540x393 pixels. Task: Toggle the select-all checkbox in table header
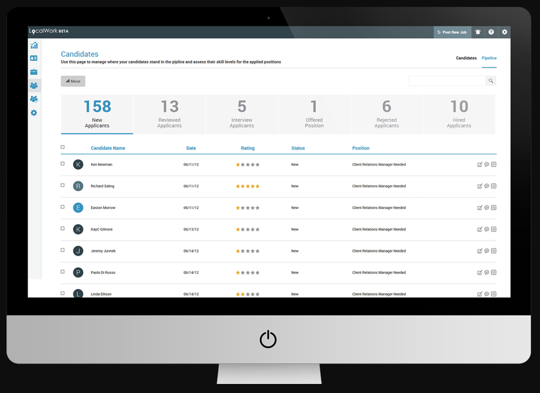63,147
